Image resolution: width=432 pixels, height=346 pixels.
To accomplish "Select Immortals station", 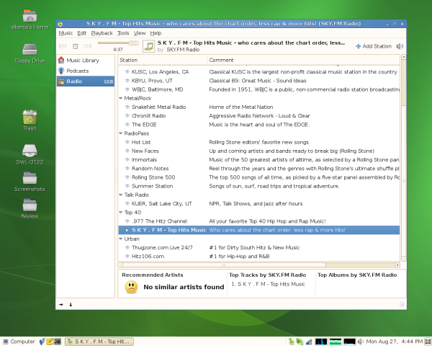I will click(259, 160).
